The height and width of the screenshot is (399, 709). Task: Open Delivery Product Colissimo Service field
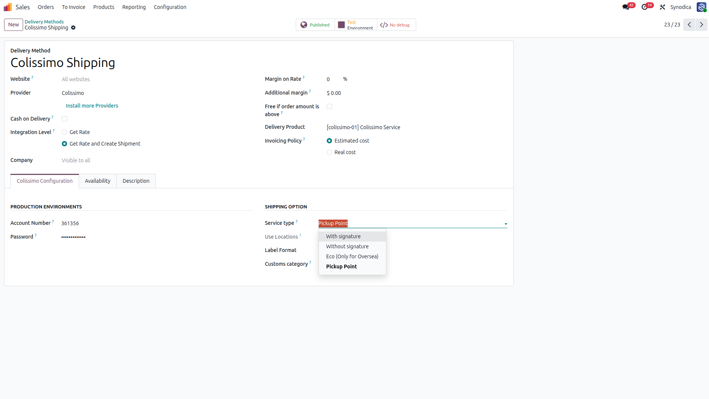click(x=417, y=127)
